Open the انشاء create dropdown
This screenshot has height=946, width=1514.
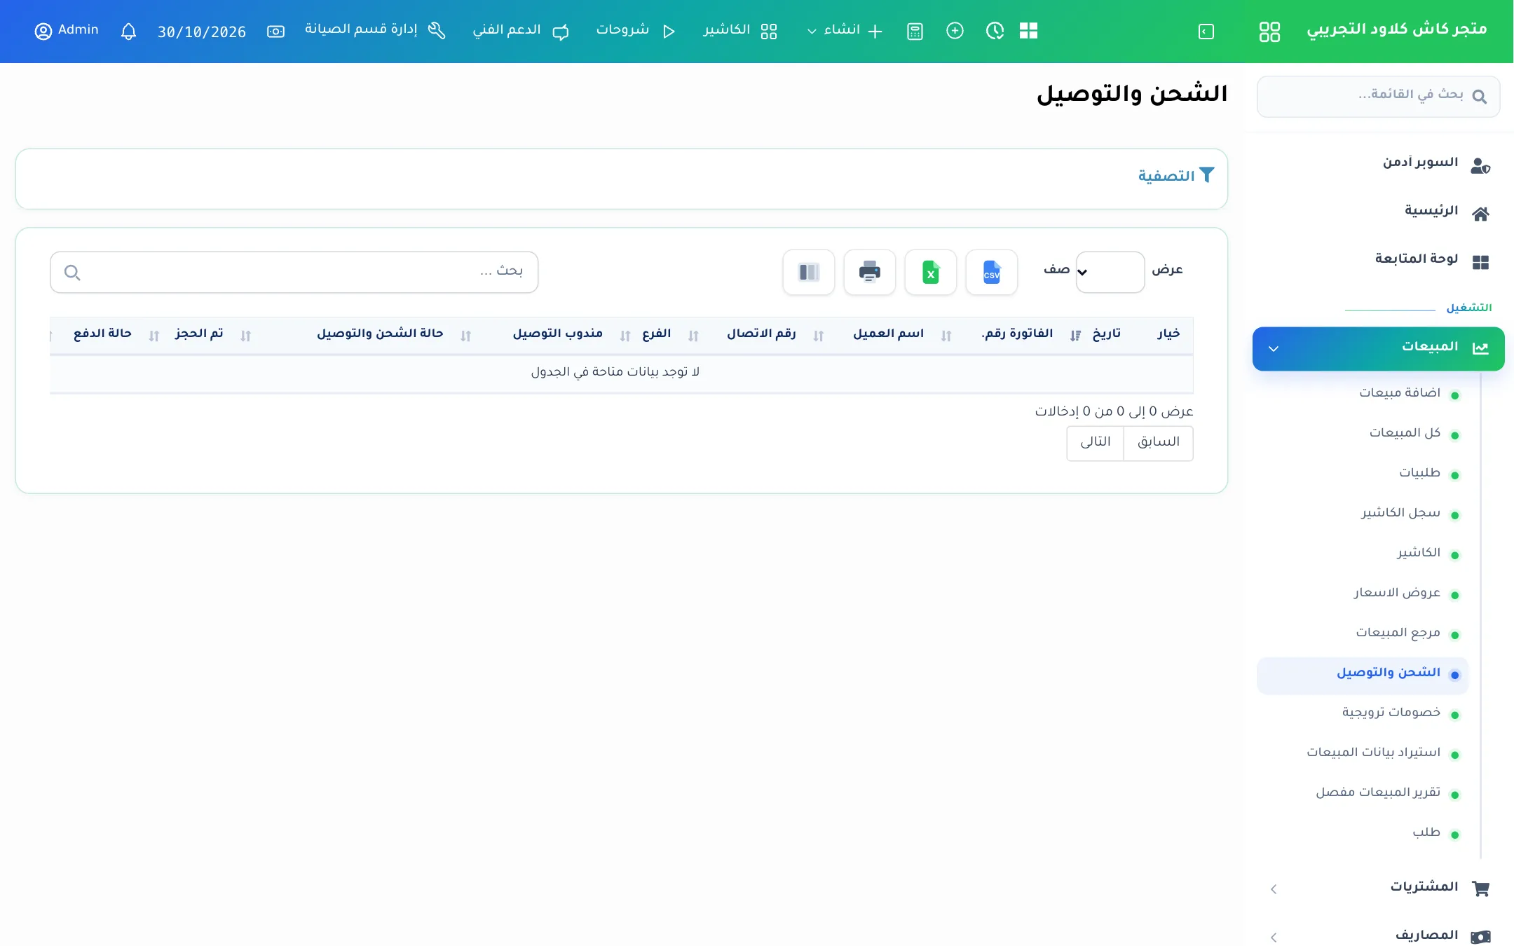[x=844, y=31]
